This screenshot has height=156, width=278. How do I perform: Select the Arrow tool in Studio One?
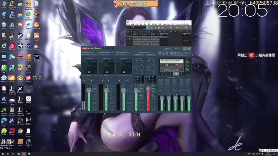click(148, 28)
